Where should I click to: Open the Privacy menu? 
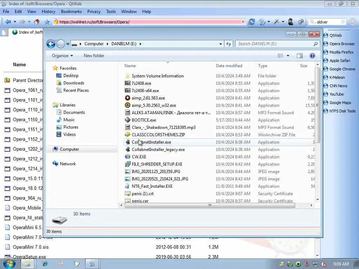click(94, 12)
